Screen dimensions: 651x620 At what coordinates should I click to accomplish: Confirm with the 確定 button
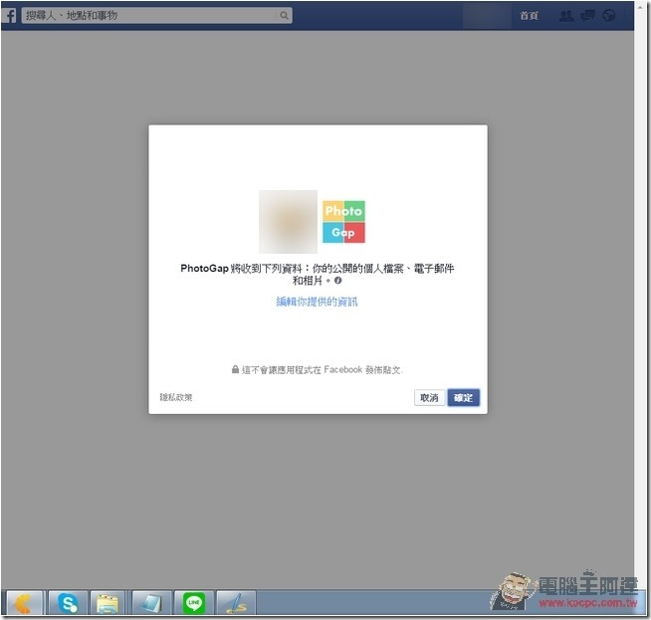point(463,397)
